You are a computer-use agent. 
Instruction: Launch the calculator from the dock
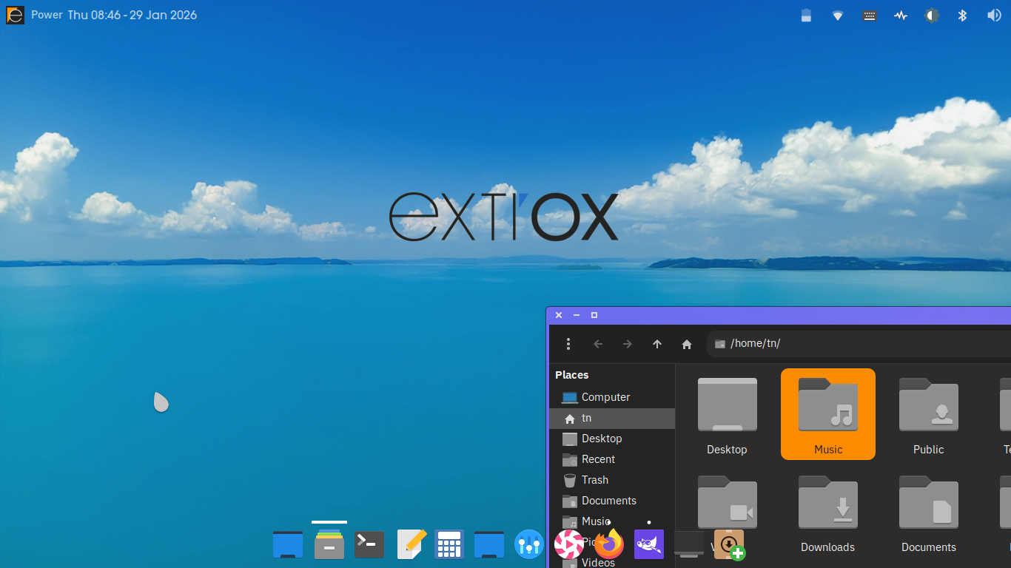coord(449,545)
